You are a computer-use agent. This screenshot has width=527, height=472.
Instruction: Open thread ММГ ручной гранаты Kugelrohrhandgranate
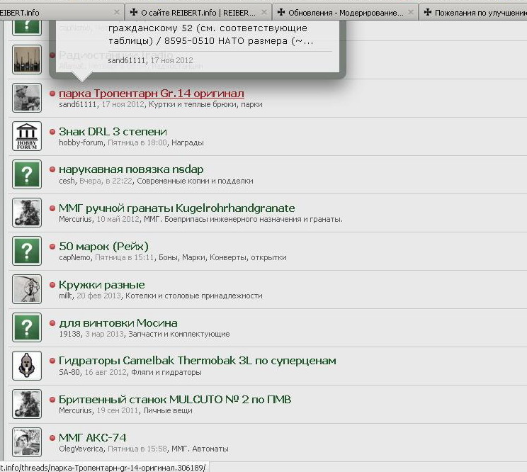[177, 208]
